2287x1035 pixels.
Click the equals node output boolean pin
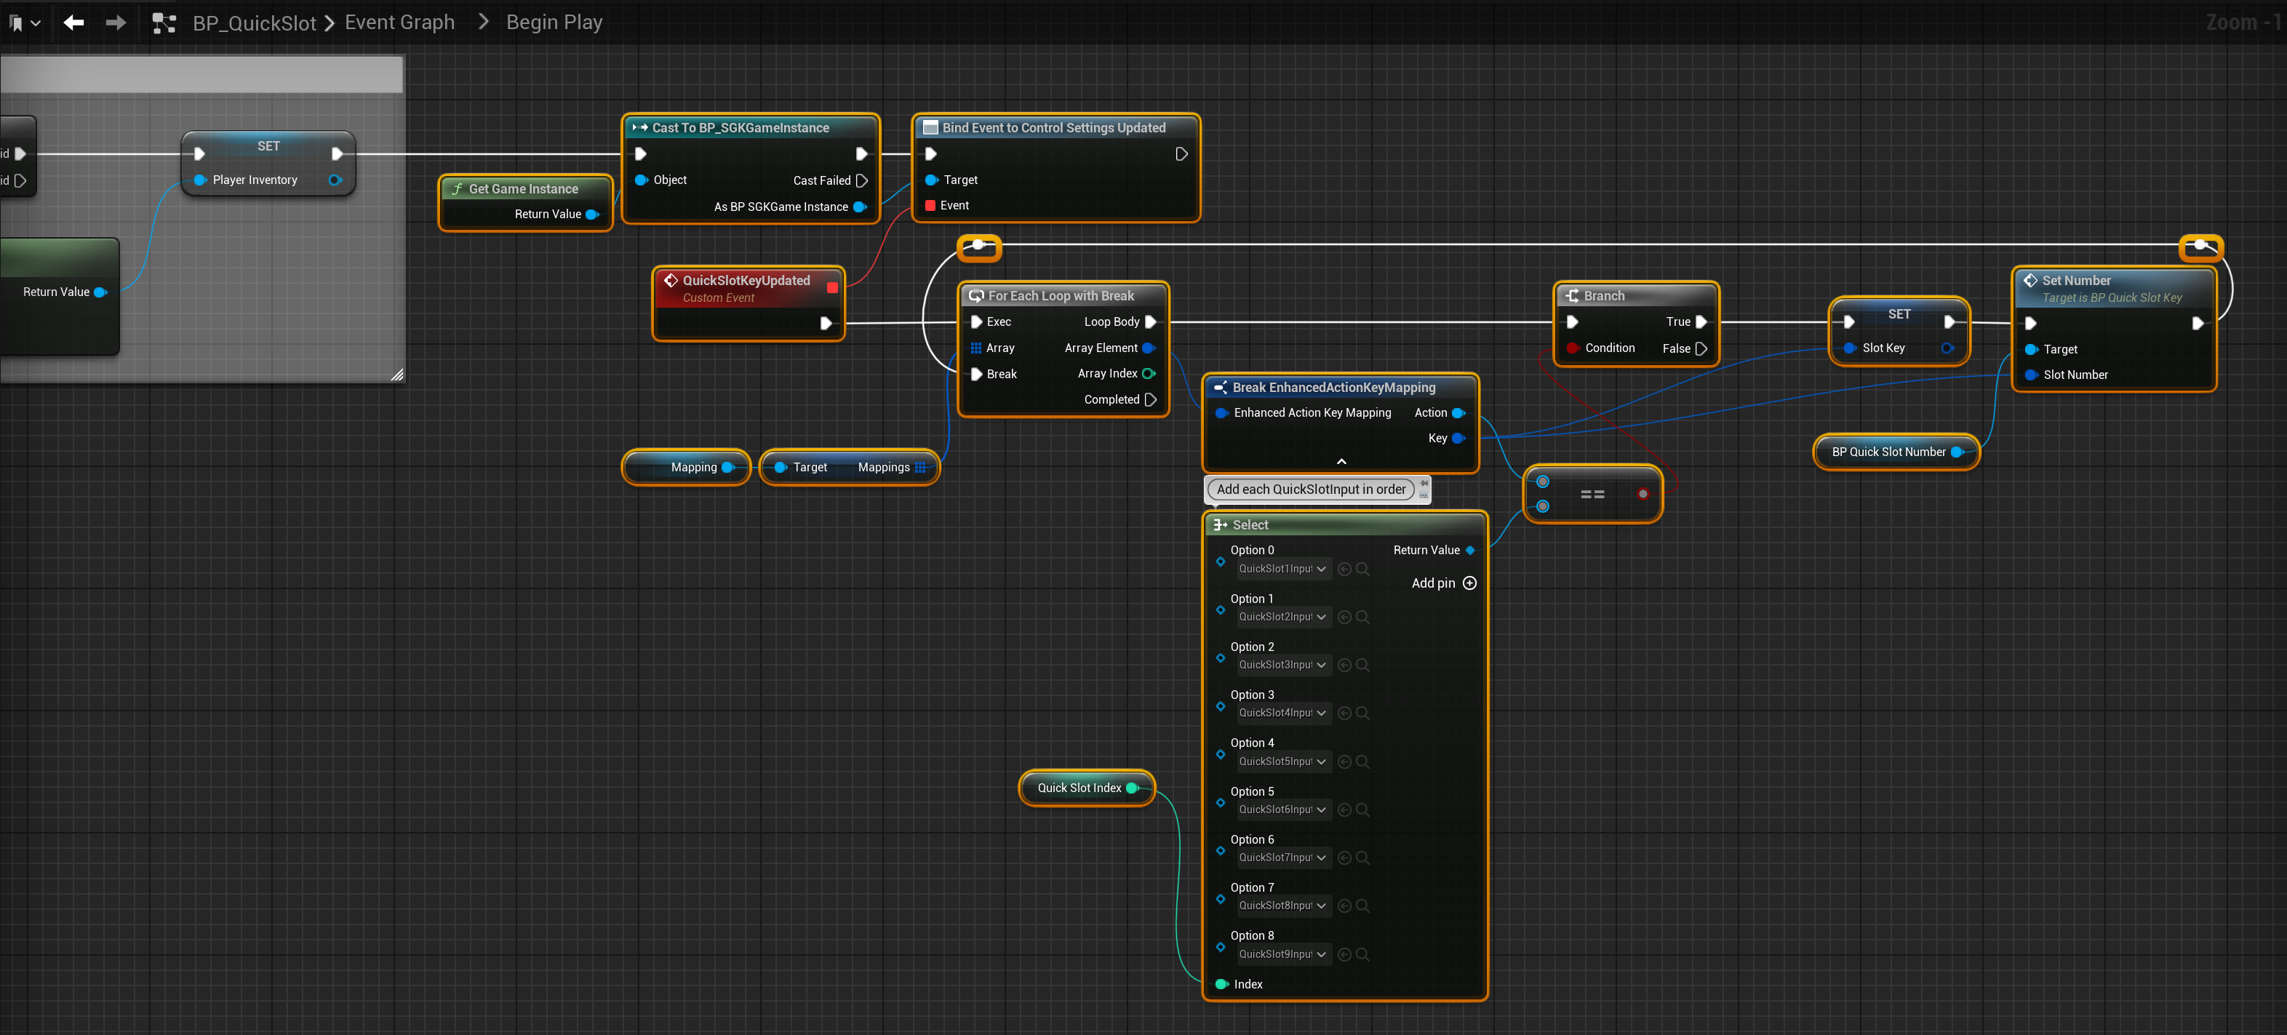click(x=1643, y=494)
